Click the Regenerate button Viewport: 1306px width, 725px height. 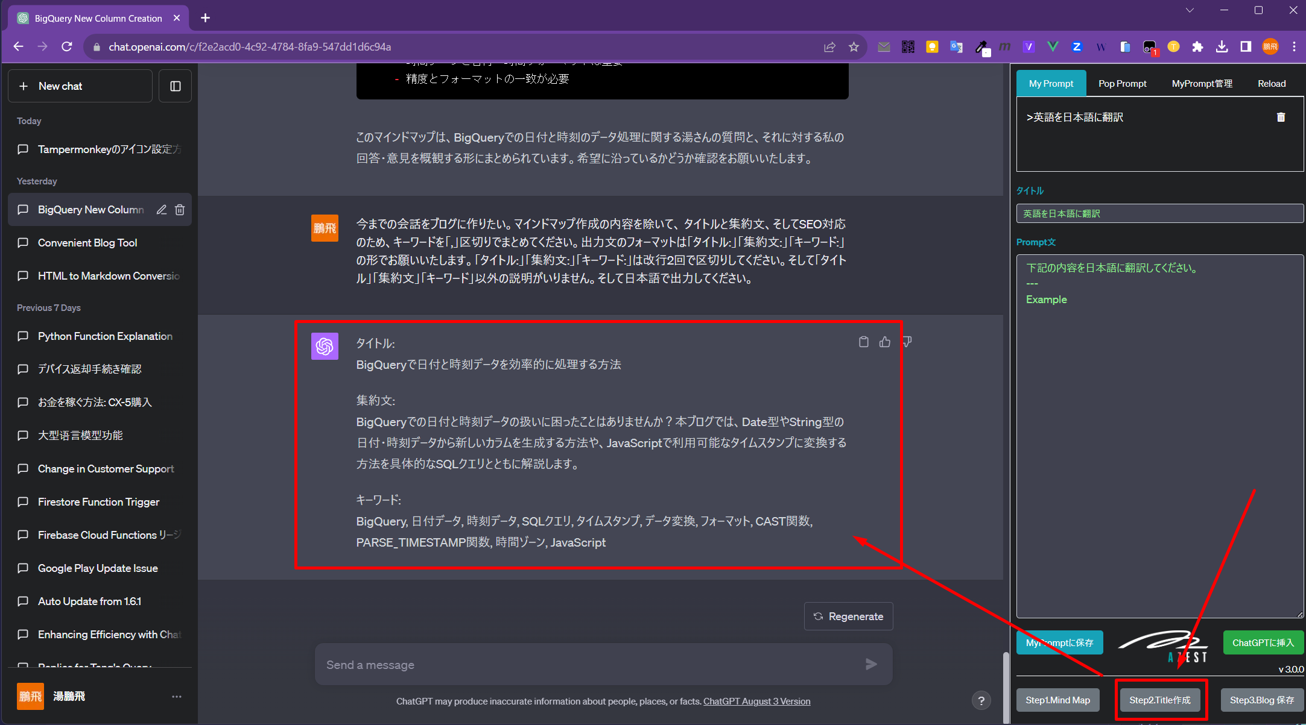[x=848, y=617]
